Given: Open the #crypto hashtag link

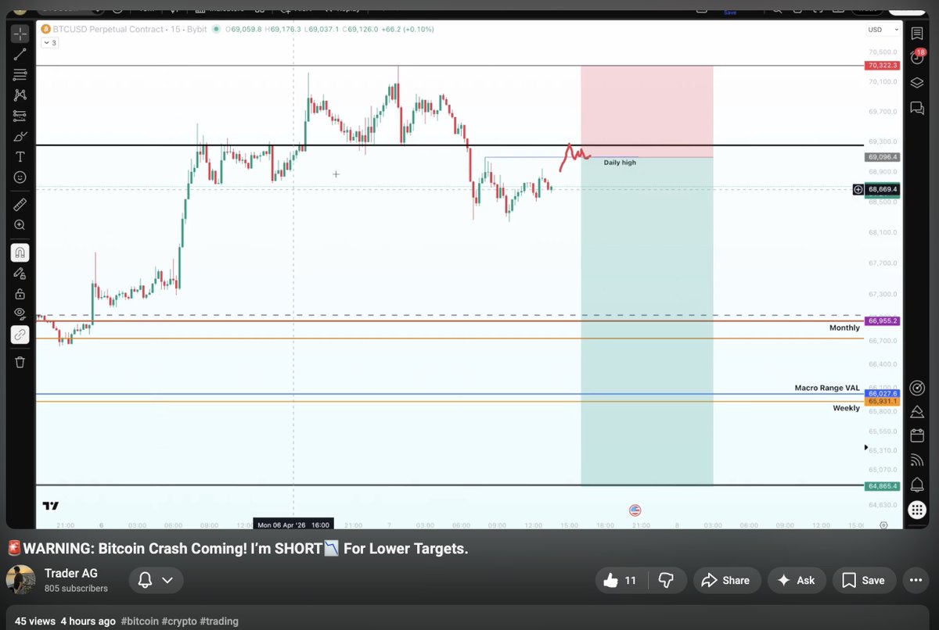Looking at the screenshot, I should [x=180, y=621].
